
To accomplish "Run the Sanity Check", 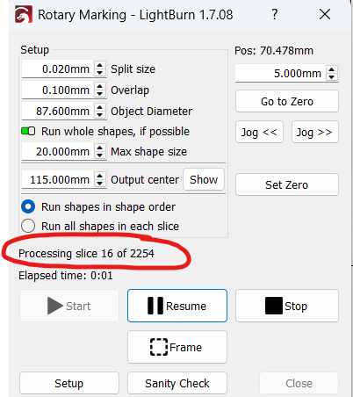I will coord(177,383).
